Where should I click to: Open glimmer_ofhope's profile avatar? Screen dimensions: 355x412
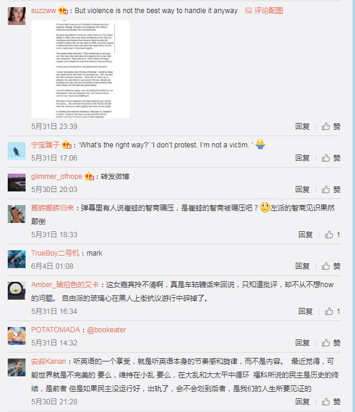pos(17,183)
